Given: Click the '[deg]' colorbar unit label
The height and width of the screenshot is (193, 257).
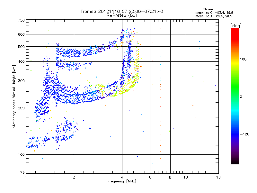Looking at the screenshot, I should pyautogui.click(x=236, y=26).
